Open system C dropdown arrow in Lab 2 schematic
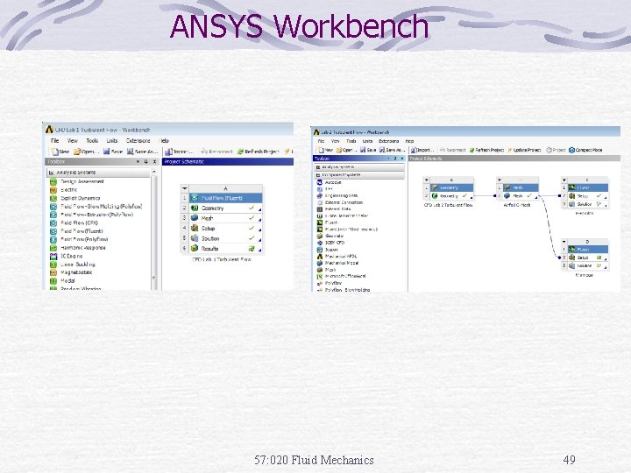Image resolution: width=631 pixels, height=473 pixels. [x=564, y=180]
